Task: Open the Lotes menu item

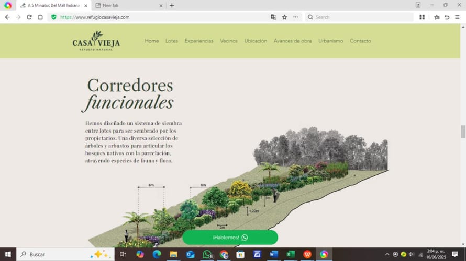Action: (x=172, y=41)
